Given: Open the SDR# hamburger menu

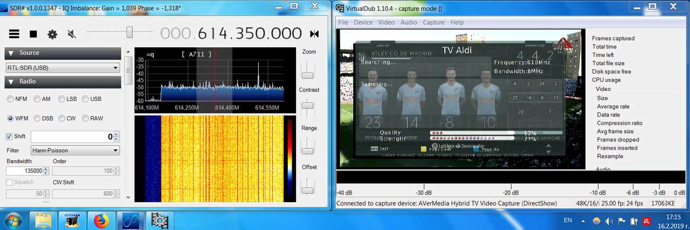Looking at the screenshot, I should 14,34.
